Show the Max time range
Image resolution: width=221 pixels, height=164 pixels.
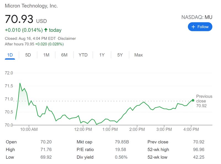pos(139,55)
